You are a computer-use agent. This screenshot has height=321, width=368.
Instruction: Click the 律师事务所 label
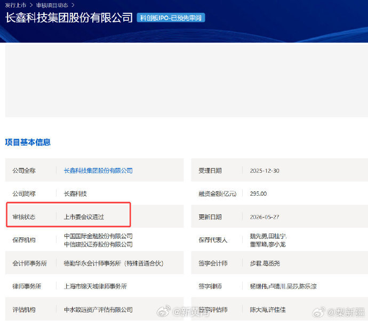(27, 286)
